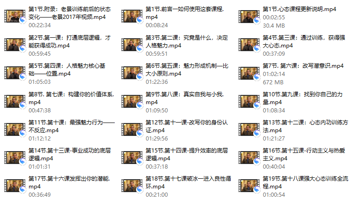Open 第1节.附录 老景训练前后的状态变化 file name
Viewport: 356px width, 205px height.
click(70, 13)
